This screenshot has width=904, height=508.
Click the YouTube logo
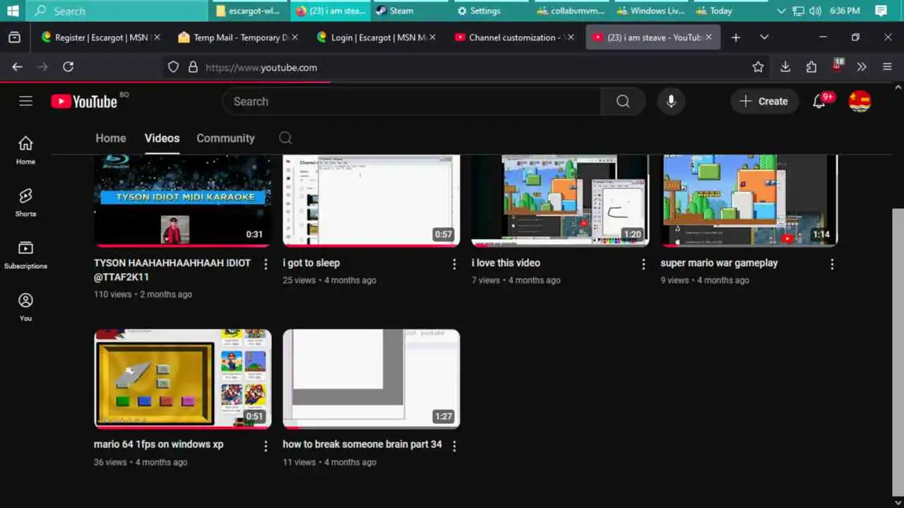84,102
